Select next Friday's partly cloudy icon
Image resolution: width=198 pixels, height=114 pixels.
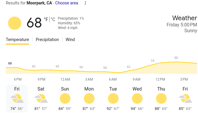[185, 98]
